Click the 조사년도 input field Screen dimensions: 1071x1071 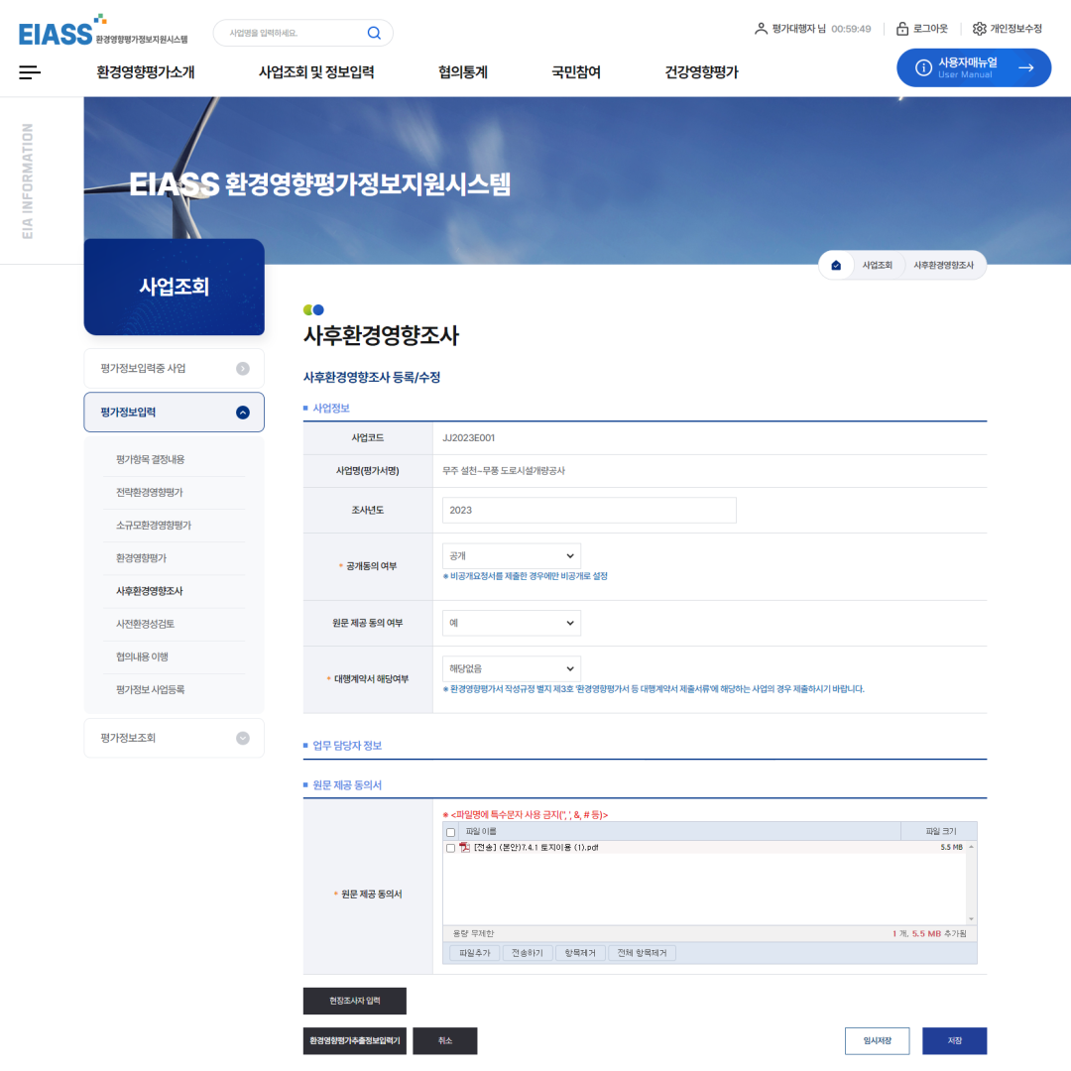click(x=589, y=510)
